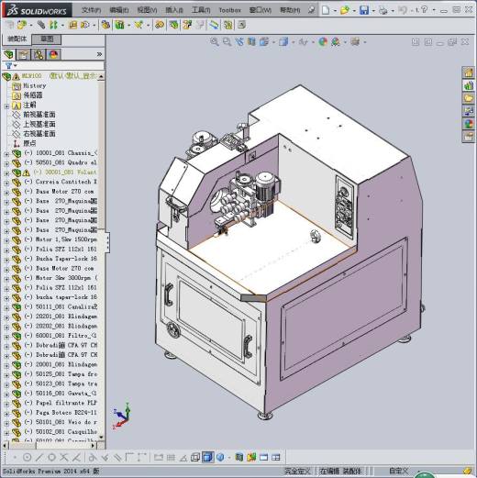
Task: Open the 工具(T) menu
Action: coord(201,10)
